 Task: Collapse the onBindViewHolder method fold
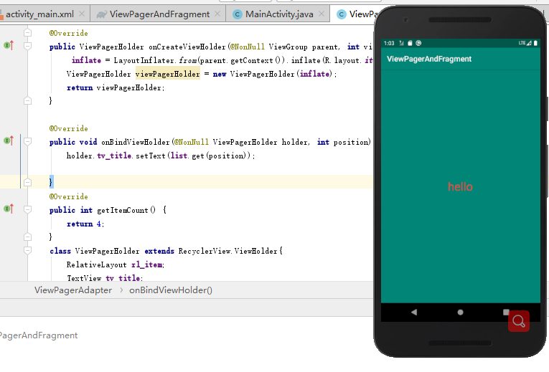point(27,141)
